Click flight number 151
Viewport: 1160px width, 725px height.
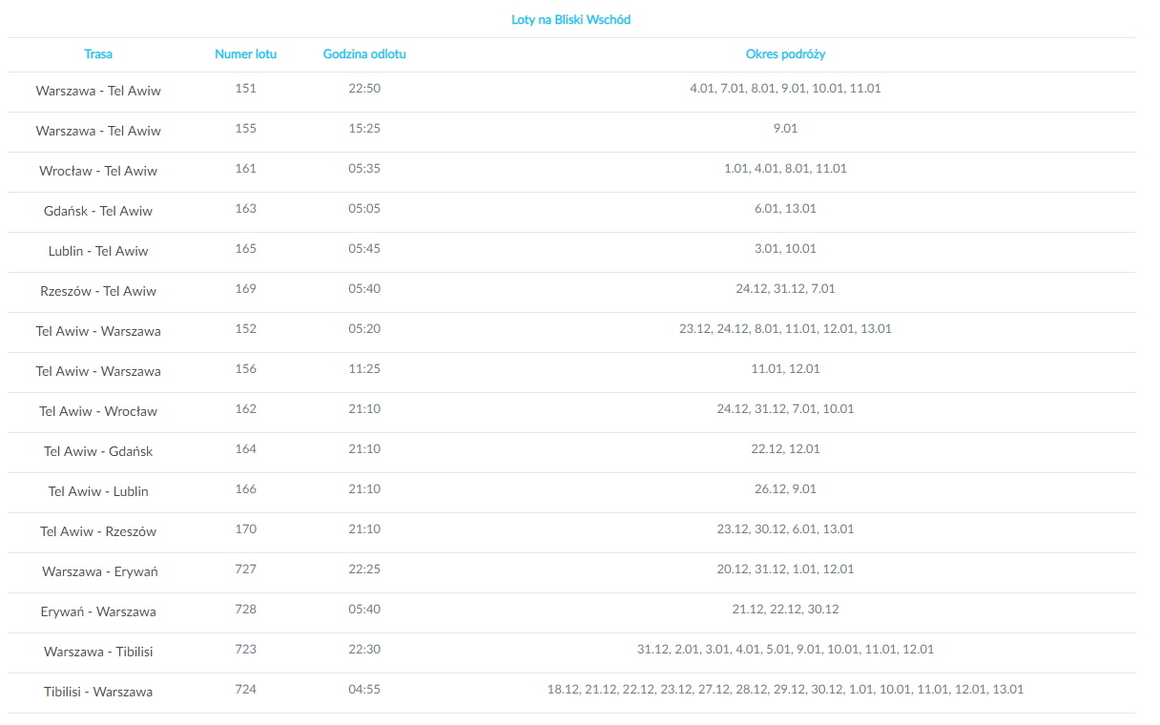pos(245,89)
